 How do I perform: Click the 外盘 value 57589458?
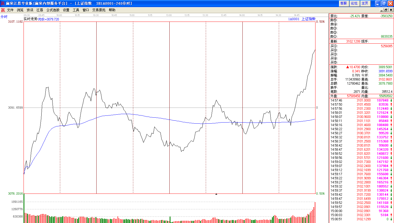pyautogui.click(x=354, y=96)
